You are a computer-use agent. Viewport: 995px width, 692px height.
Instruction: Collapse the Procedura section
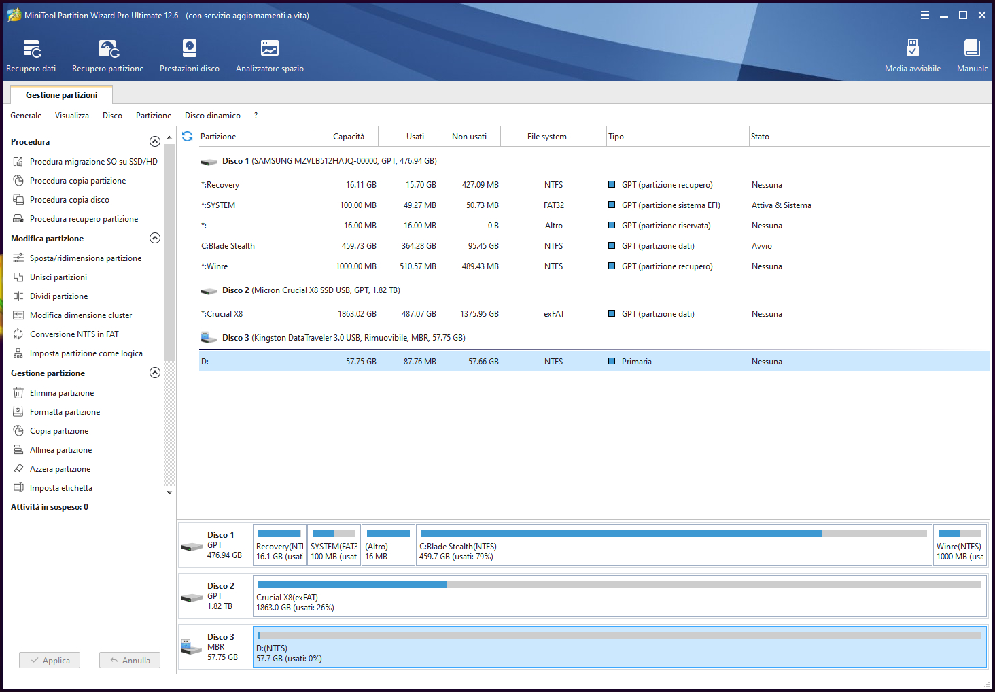click(x=155, y=141)
